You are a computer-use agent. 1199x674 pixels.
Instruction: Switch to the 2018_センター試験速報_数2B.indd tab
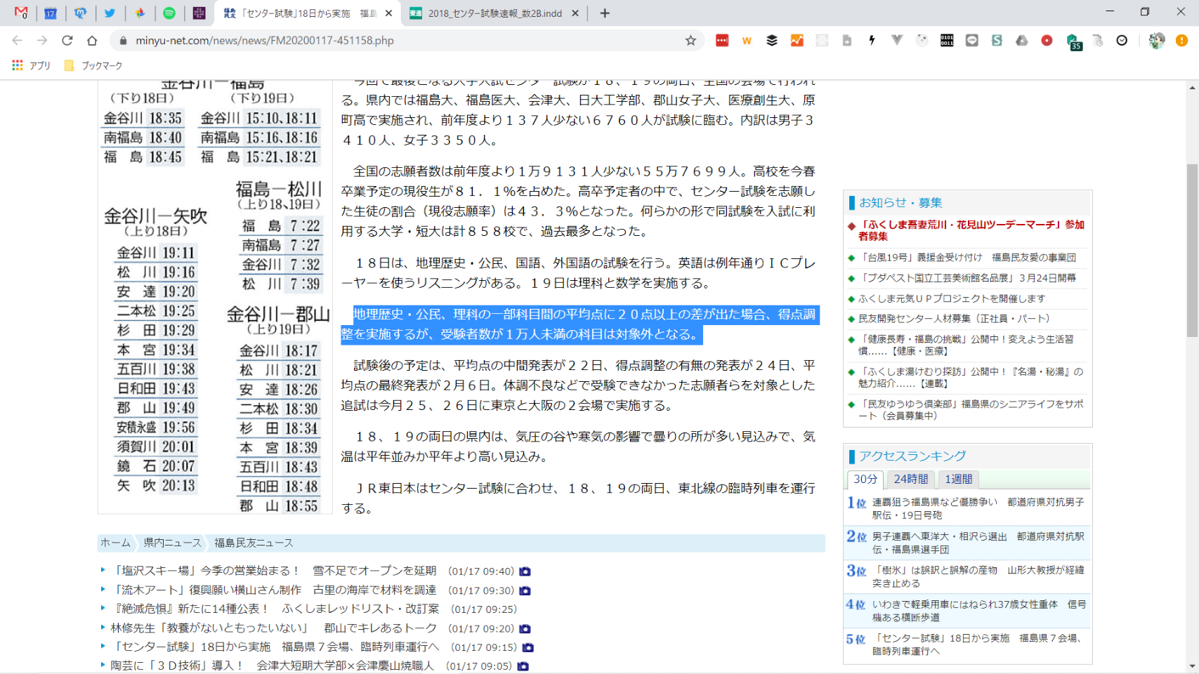pyautogui.click(x=494, y=13)
